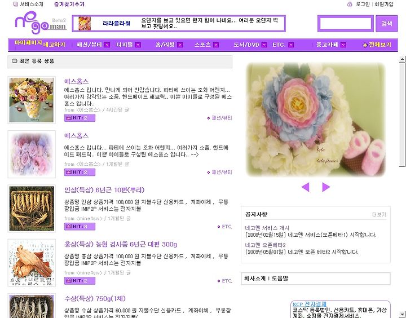
Task: Click the vertical scrollbar thumb
Action: click(x=402, y=114)
